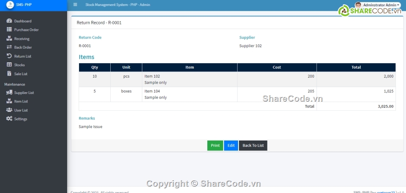Image resolution: width=406 pixels, height=193 pixels.
Task: Click the Dashboard icon in sidebar
Action: click(x=9, y=21)
